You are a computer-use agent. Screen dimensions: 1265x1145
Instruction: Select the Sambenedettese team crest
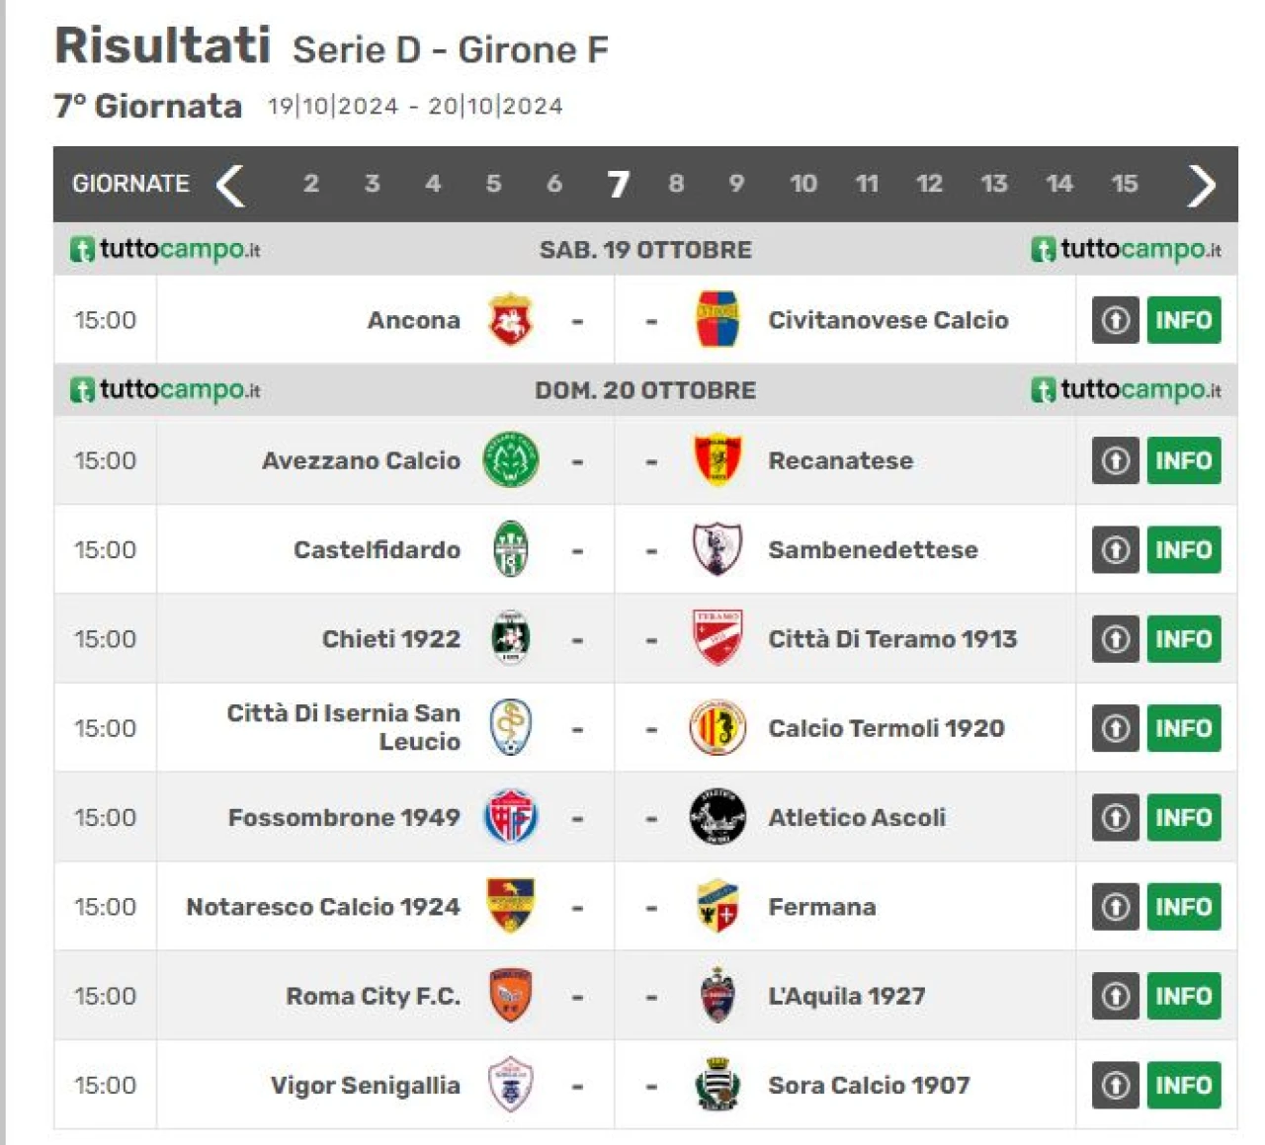tap(717, 549)
